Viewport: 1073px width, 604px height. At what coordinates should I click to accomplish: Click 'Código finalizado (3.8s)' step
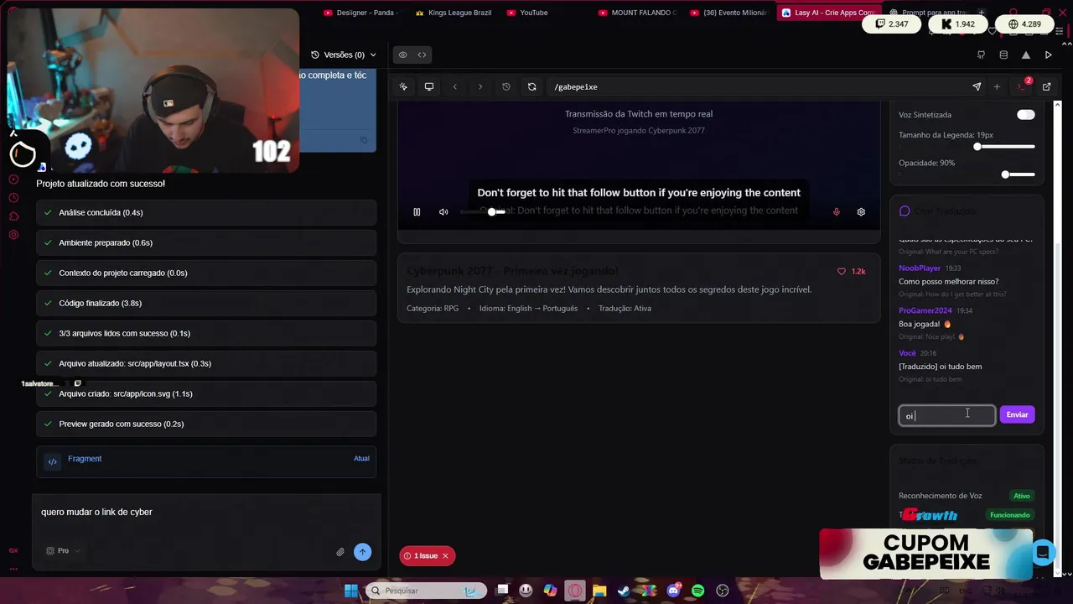click(x=206, y=303)
